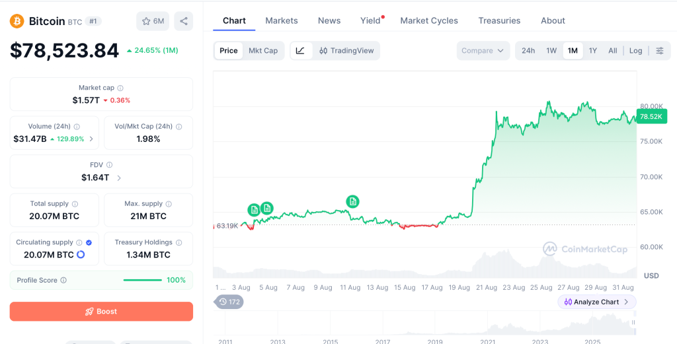Select the 1Y time range

click(593, 50)
